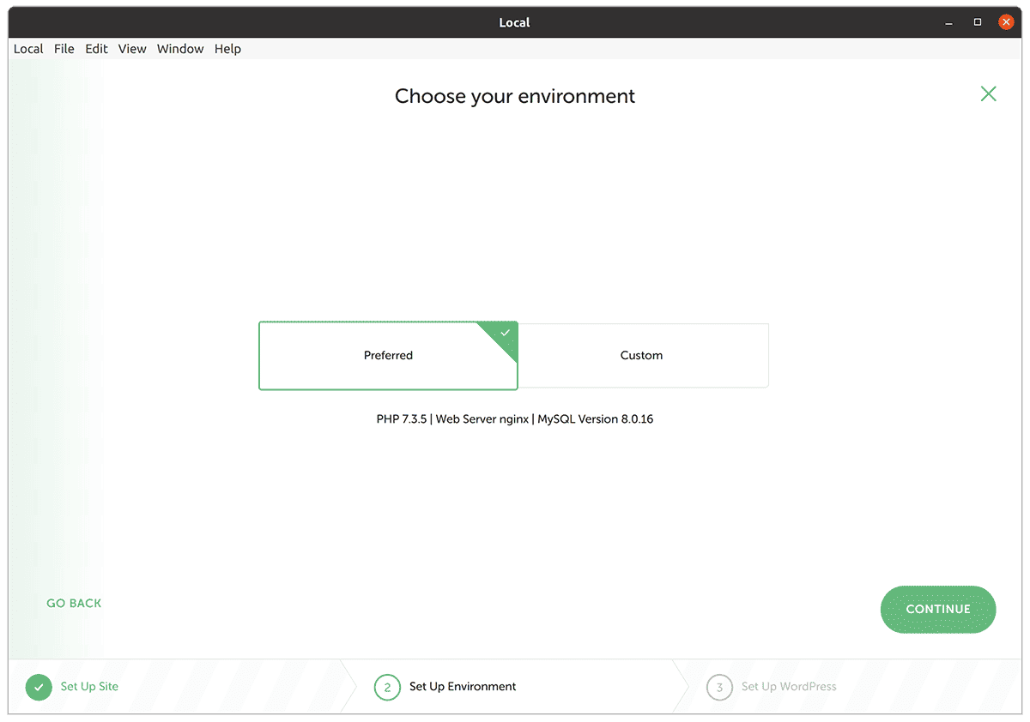Image resolution: width=1030 pixels, height=722 pixels.
Task: Open the File menu
Action: pyautogui.click(x=64, y=49)
